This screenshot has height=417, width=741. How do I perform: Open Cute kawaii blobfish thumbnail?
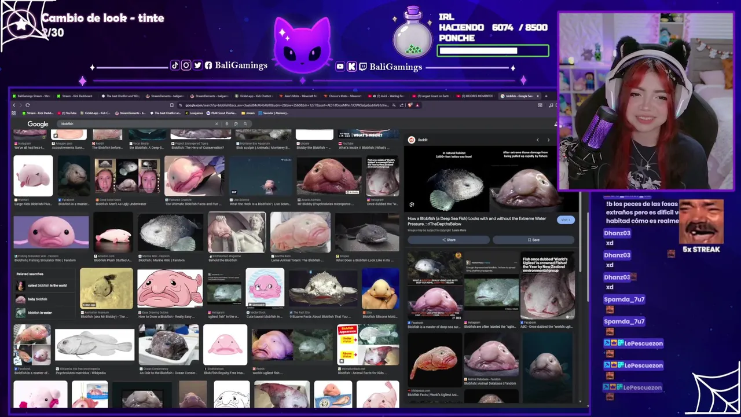click(265, 288)
